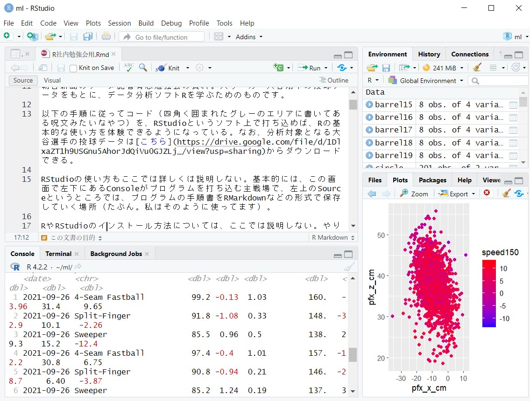
Task: Click the previous plot arrow icon
Action: 372,194
